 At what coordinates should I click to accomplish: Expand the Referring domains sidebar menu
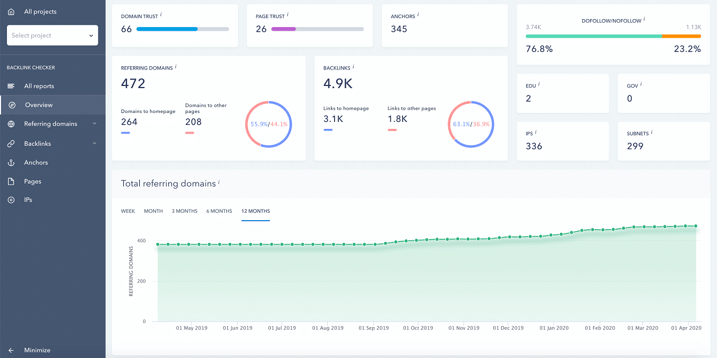click(x=95, y=124)
